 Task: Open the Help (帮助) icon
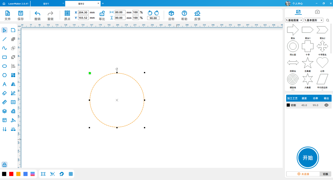tap(184, 13)
